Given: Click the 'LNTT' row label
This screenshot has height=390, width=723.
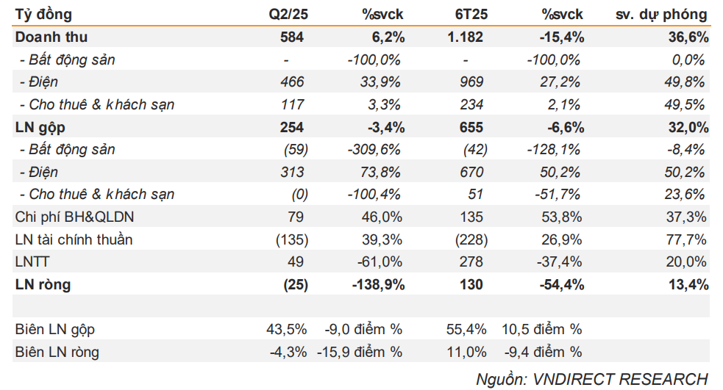Looking at the screenshot, I should [34, 262].
